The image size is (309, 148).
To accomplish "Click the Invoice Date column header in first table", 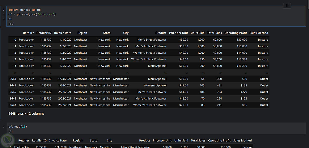I will [63, 33].
